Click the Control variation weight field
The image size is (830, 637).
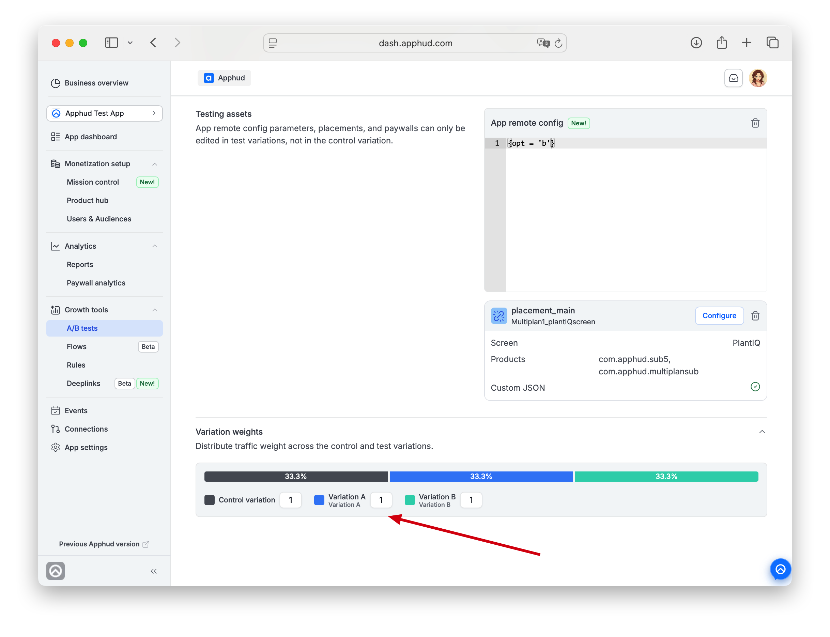pos(290,500)
